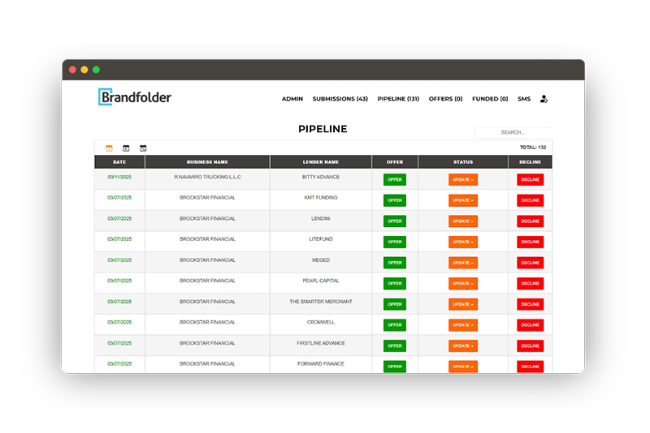The height and width of the screenshot is (433, 650).
Task: Decline the KMT Funding submission
Action: [x=531, y=200]
